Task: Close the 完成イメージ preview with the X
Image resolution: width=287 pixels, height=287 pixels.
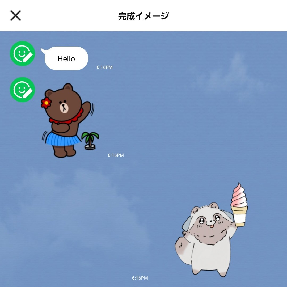Action: pyautogui.click(x=16, y=16)
